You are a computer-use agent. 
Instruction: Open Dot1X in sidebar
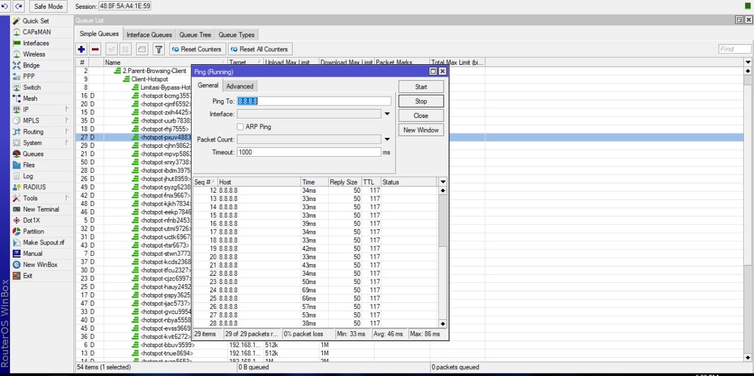click(31, 220)
